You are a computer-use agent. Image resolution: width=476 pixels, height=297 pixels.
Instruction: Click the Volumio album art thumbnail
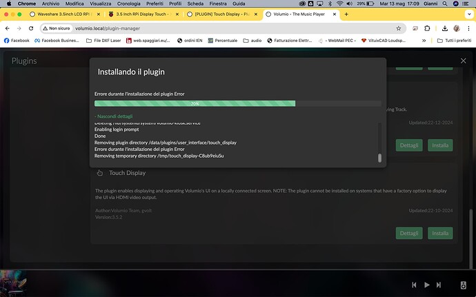[13, 283]
